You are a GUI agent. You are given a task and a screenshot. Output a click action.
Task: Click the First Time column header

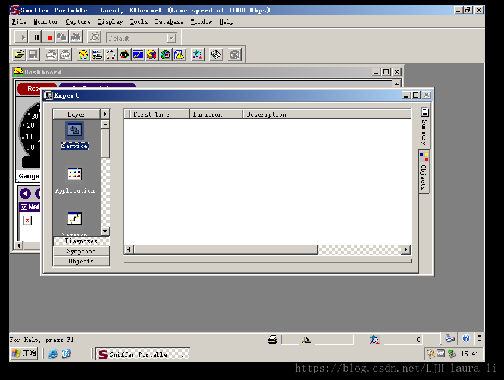coord(159,114)
